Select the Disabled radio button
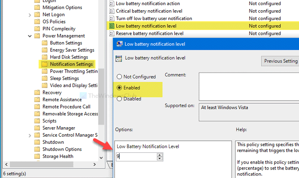This screenshot has width=299, height=178. (x=119, y=99)
